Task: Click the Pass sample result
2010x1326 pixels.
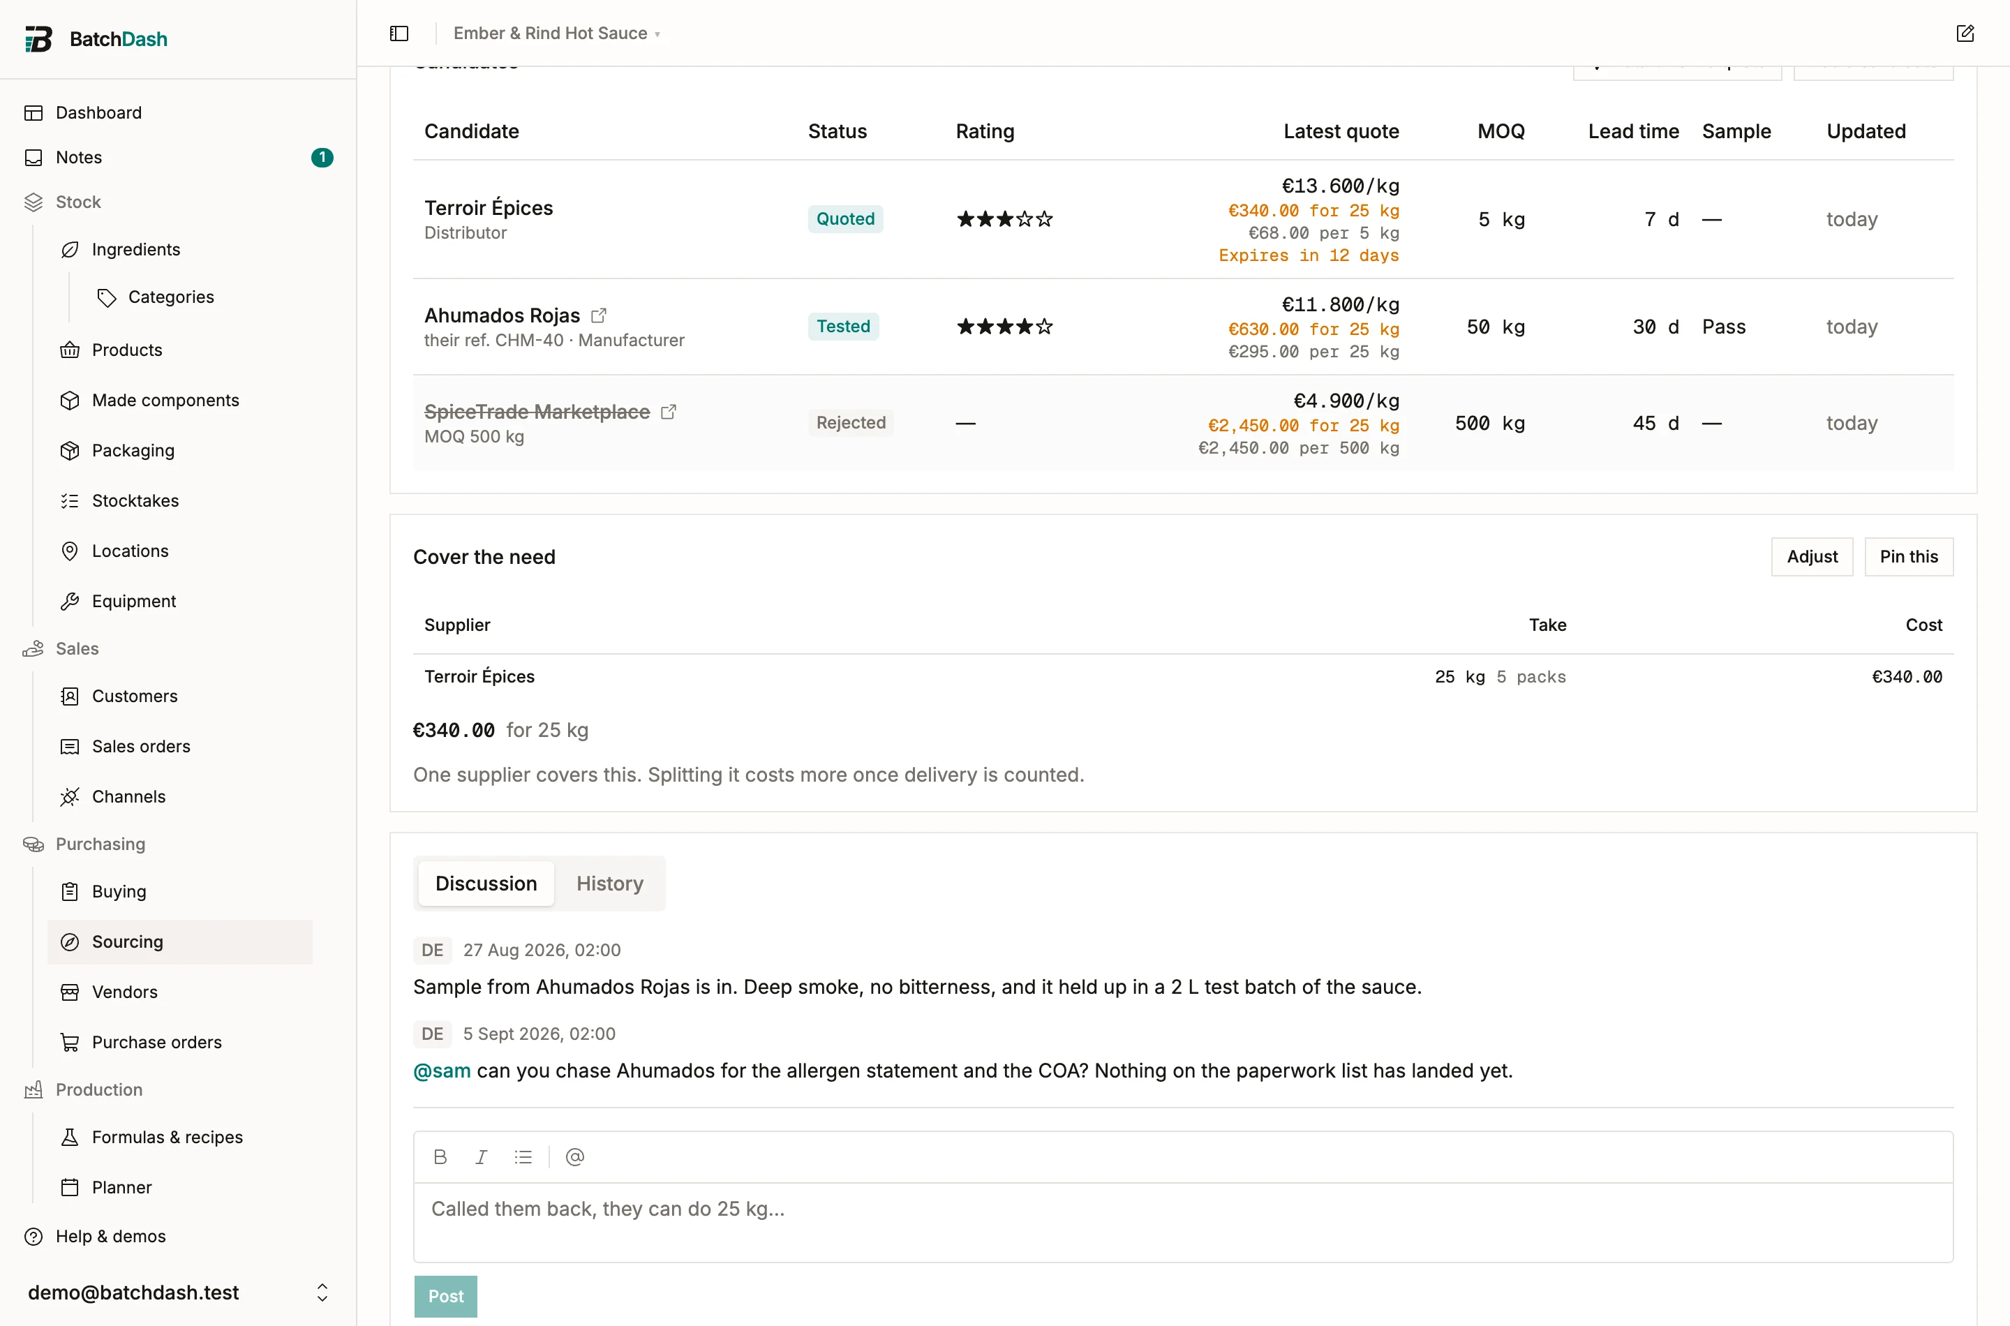Action: point(1724,327)
